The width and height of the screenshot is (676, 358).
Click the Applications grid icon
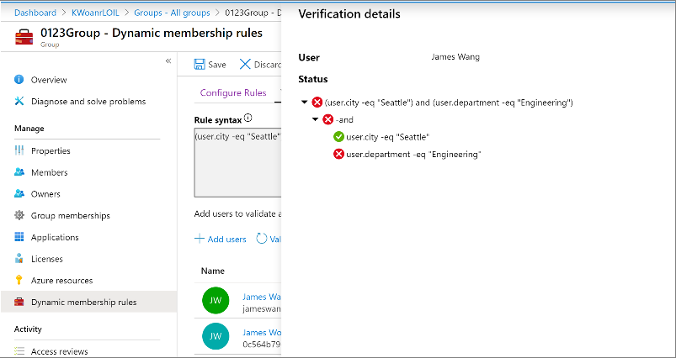point(19,238)
